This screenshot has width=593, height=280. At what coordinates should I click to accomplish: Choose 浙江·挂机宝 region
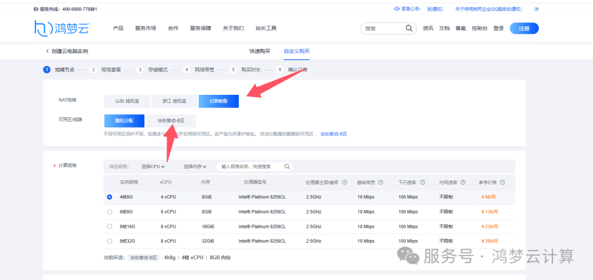[175, 101]
